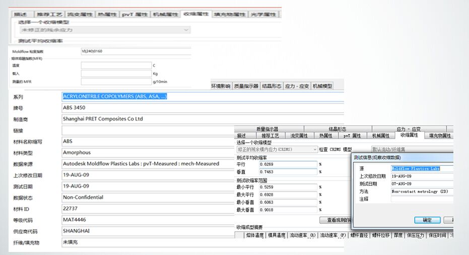Focus the empty 链接 field
This screenshot has width=469, height=255.
(148, 130)
